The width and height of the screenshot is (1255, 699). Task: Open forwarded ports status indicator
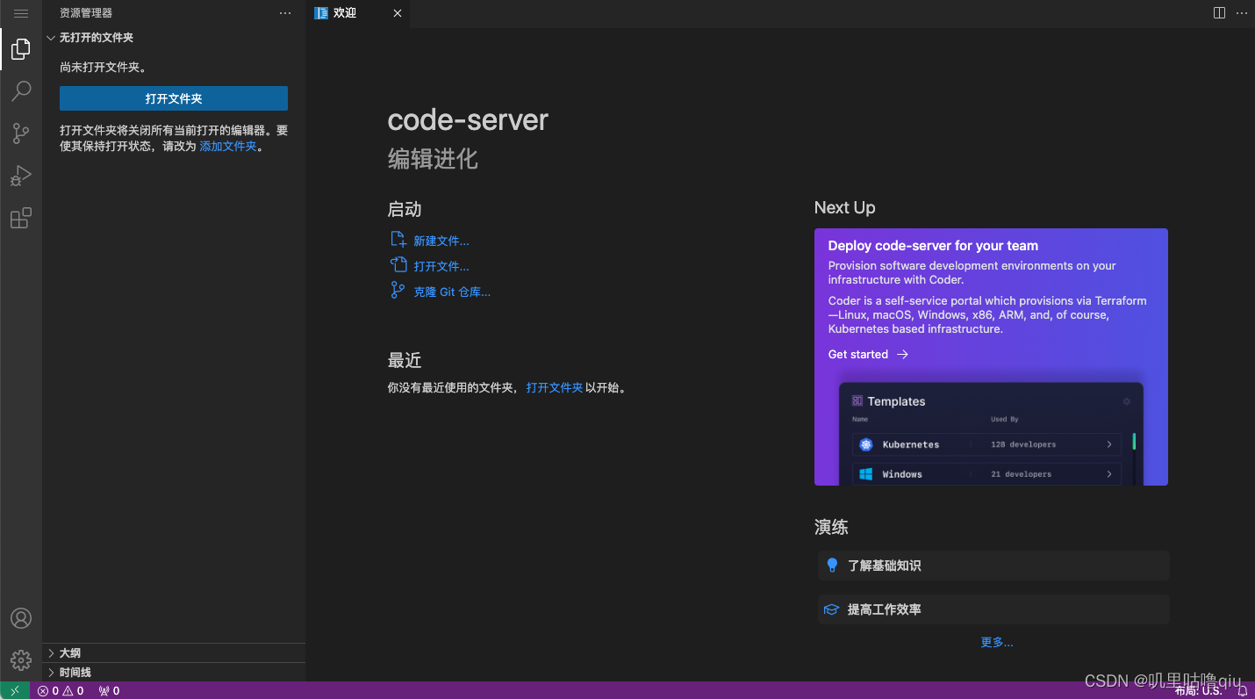109,691
